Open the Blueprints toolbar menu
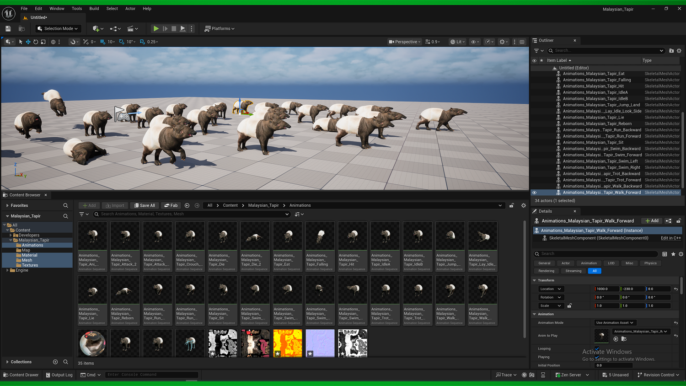The width and height of the screenshot is (686, 386). [x=115, y=28]
